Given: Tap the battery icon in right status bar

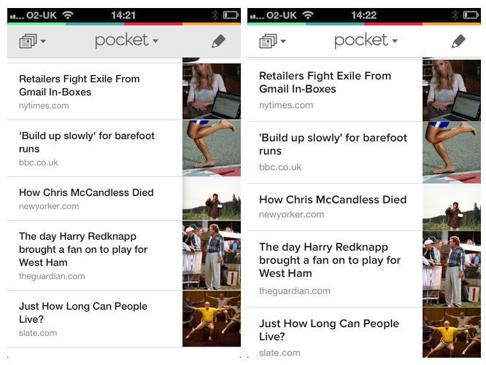Looking at the screenshot, I should 471,15.
